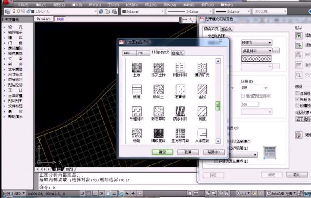Open the 预定义 type dropdown
The width and height of the screenshot is (311, 198).
256,42
